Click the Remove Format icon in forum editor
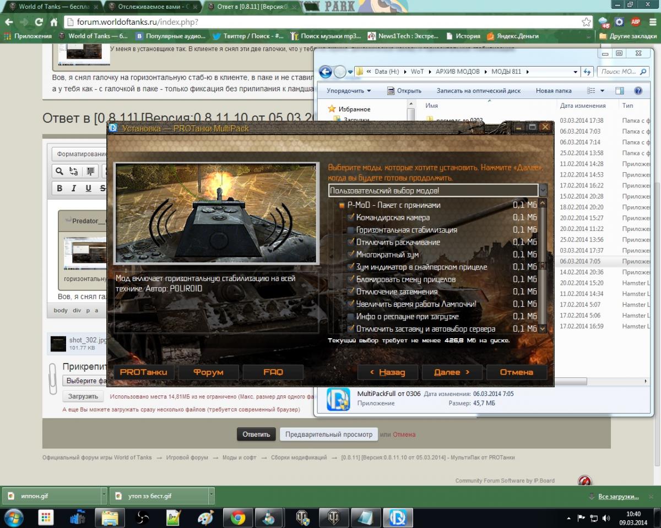661x528 pixels. tap(91, 171)
